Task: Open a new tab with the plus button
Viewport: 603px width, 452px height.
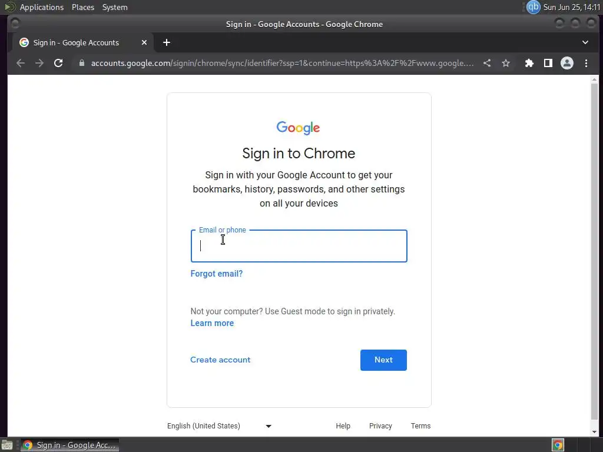Action: 167,42
